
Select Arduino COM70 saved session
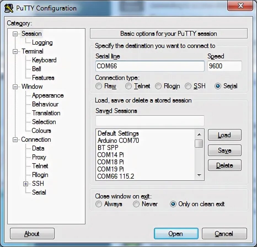click(118, 141)
